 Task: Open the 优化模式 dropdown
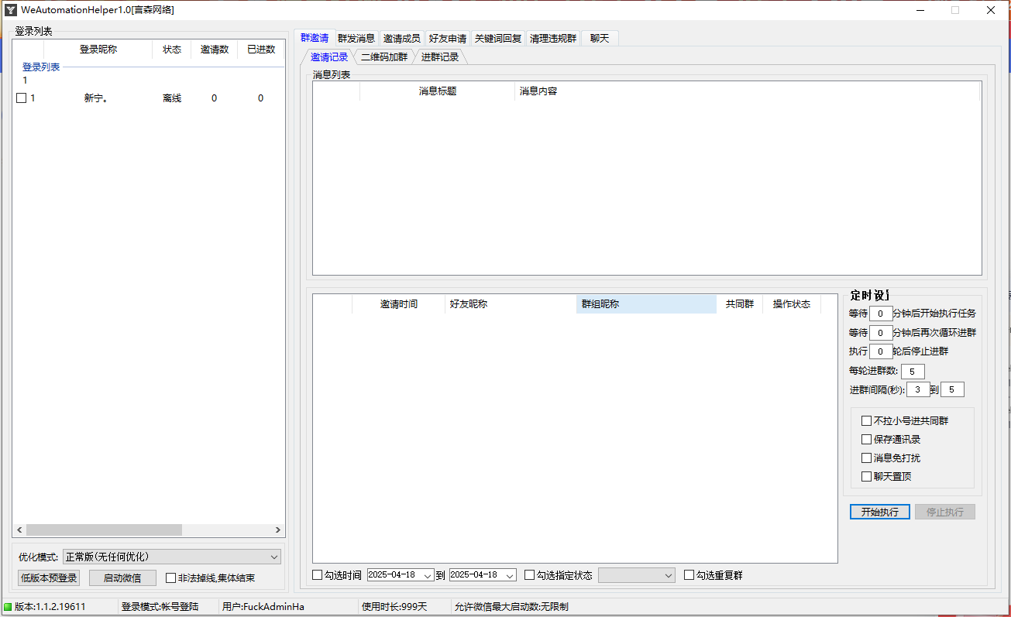pyautogui.click(x=273, y=557)
